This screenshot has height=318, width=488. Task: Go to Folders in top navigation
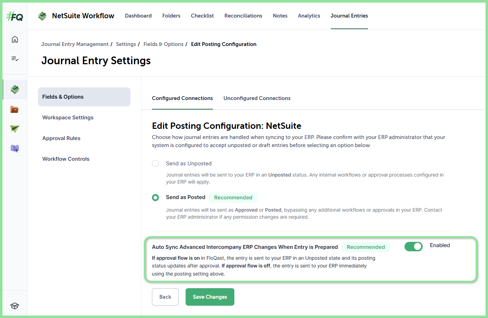[171, 16]
